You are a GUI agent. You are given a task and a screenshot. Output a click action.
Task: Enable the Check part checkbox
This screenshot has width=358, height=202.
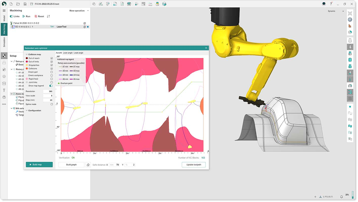pos(52,72)
